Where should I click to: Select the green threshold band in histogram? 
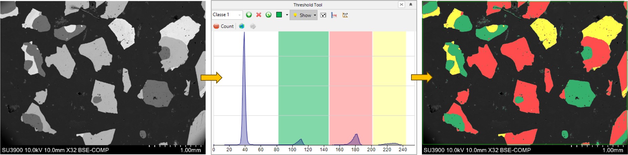coord(303,84)
